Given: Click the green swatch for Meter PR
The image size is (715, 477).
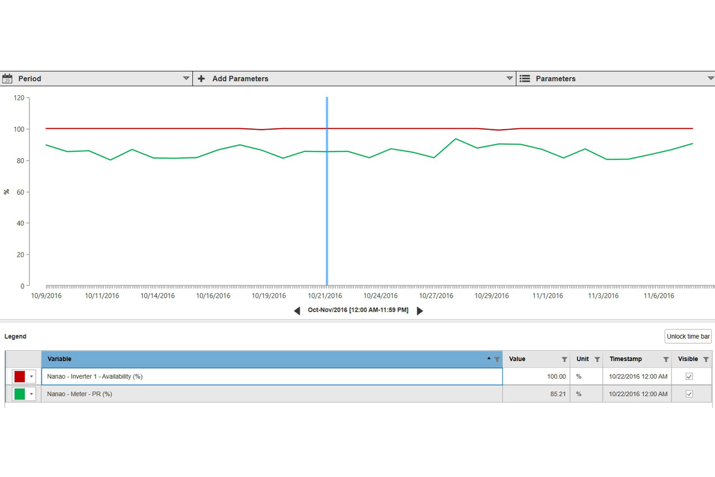Looking at the screenshot, I should [x=19, y=394].
